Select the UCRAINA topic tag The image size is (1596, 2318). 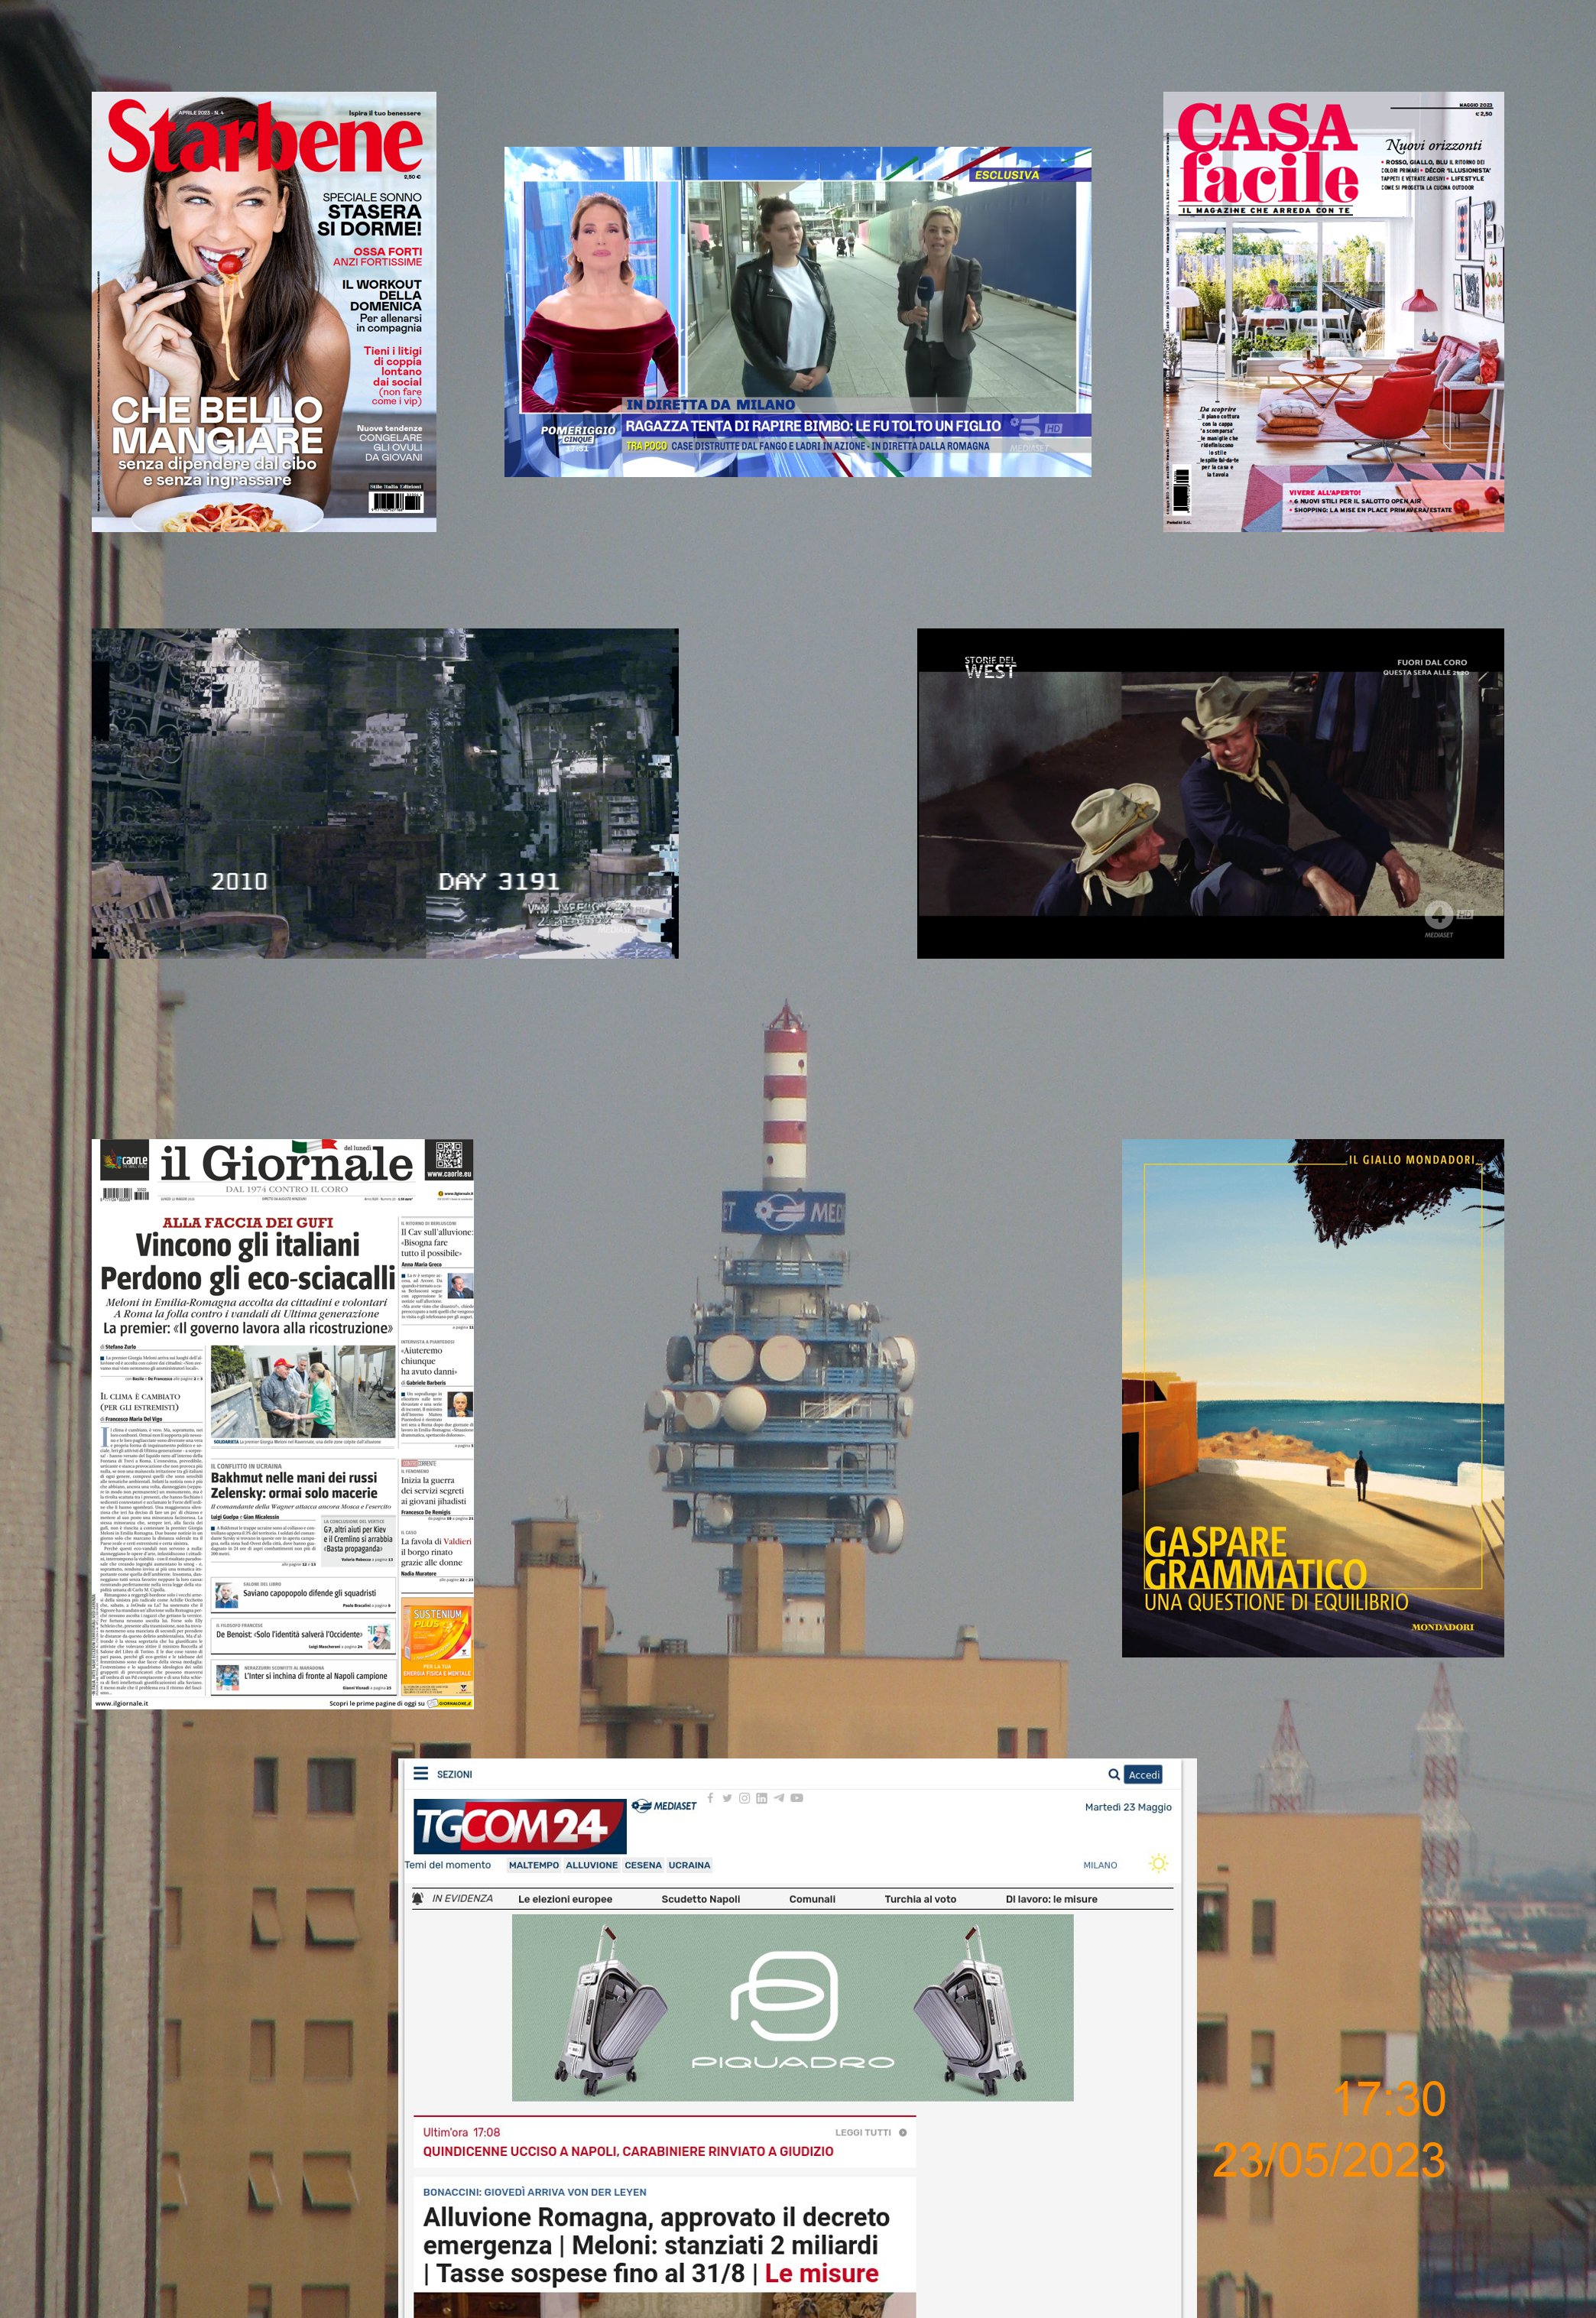pyautogui.click(x=689, y=1865)
